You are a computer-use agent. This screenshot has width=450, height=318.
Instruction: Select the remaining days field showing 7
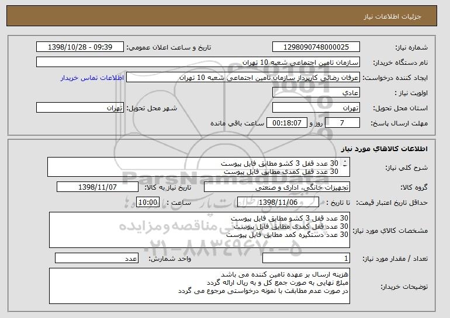click(x=342, y=123)
